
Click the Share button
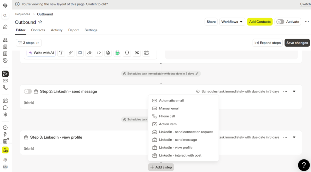pyautogui.click(x=211, y=22)
